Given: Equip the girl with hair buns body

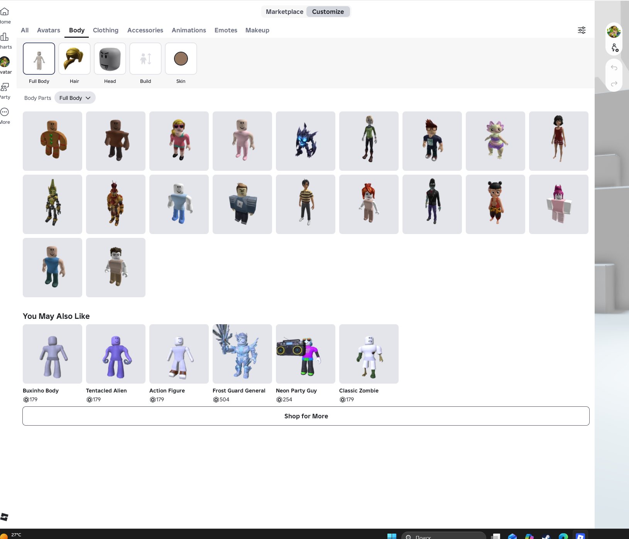Looking at the screenshot, I should (x=495, y=204).
